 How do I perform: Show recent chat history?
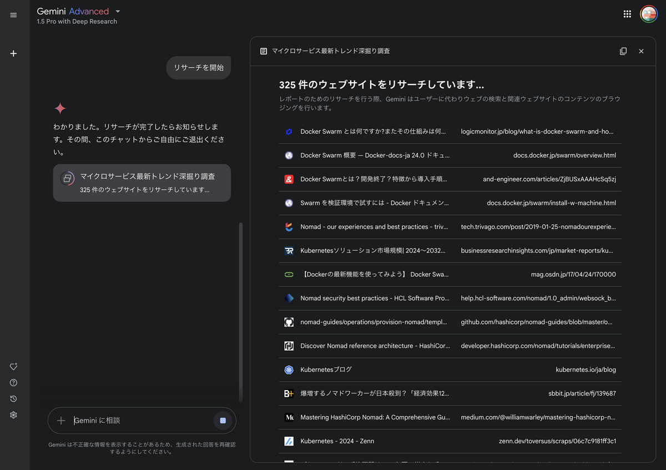[13, 398]
